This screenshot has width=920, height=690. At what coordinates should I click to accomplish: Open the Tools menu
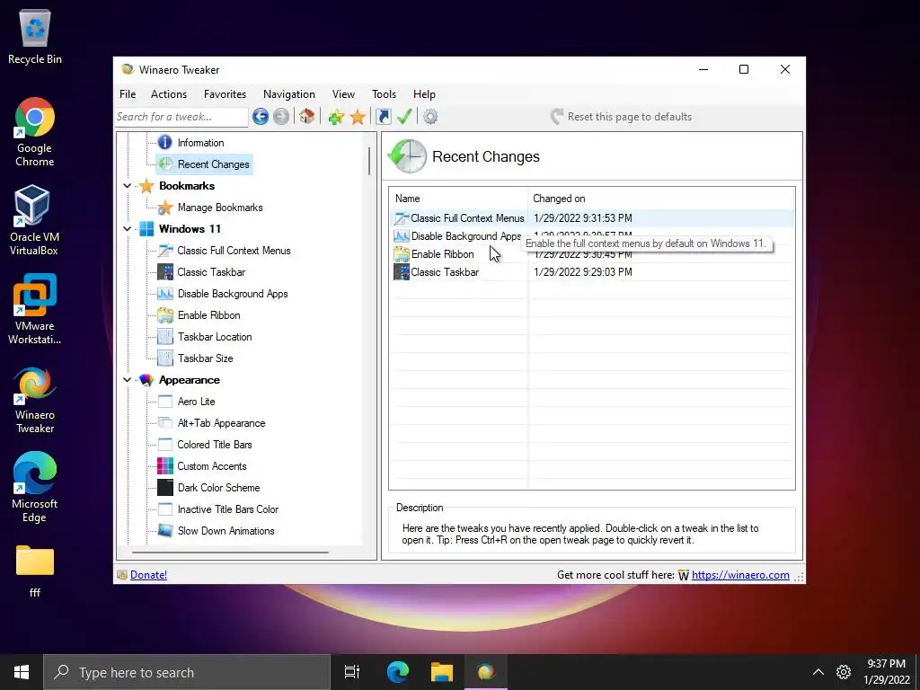coord(384,93)
